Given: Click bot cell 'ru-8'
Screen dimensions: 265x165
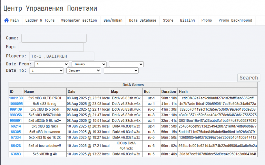Looking at the screenshot, I should pyautogui.click(x=151, y=115).
